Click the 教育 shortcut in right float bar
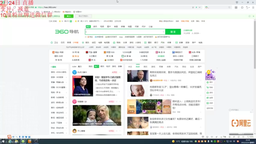 210,98
